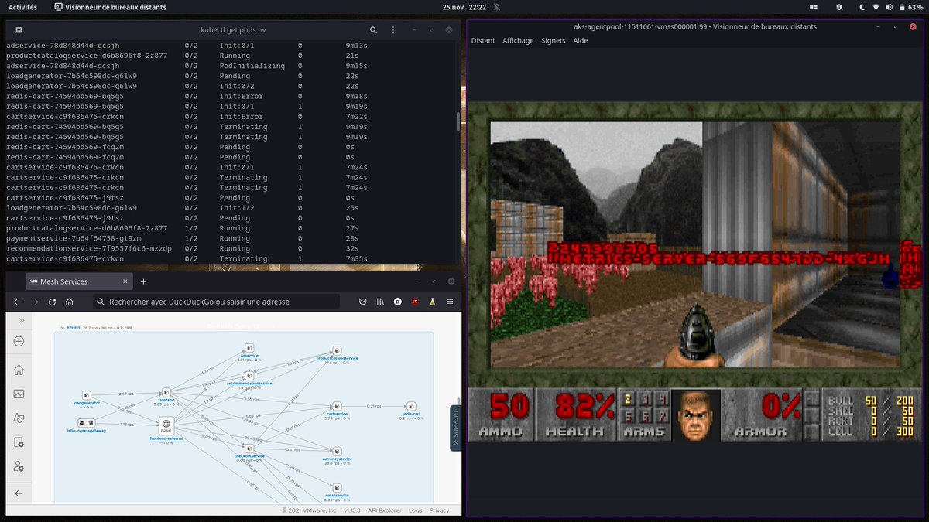Viewport: 929px width, 522px height.
Task: Click the Pocket save icon in the browser toolbar
Action: tap(362, 302)
